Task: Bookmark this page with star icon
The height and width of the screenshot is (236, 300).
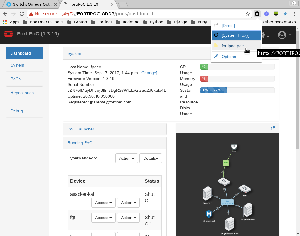Action: [x=248, y=14]
